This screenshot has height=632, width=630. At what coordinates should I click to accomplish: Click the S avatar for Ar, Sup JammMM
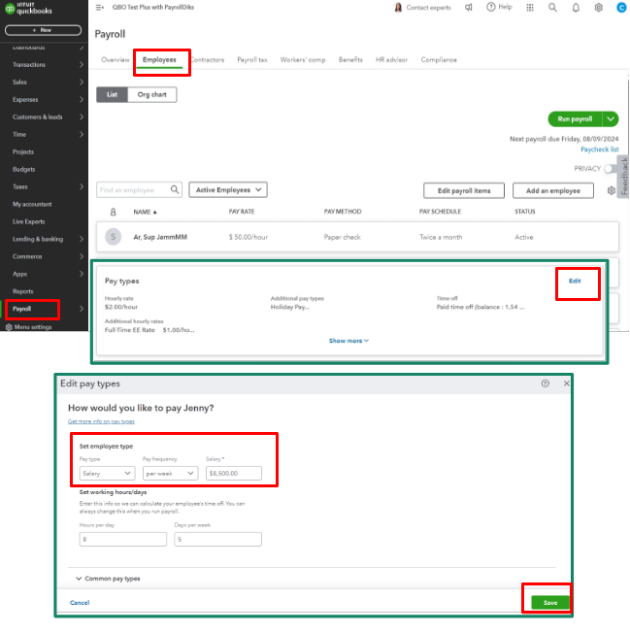pos(113,237)
